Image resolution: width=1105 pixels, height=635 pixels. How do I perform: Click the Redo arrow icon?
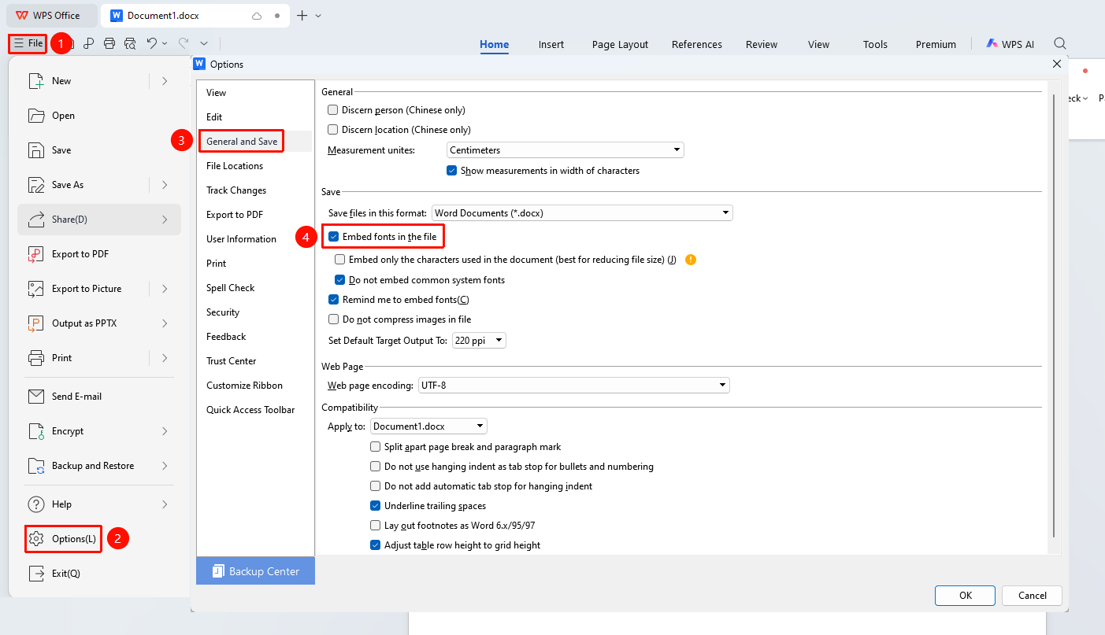click(x=184, y=43)
